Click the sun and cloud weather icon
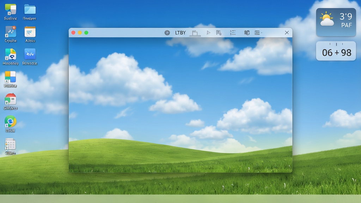 (x=327, y=19)
